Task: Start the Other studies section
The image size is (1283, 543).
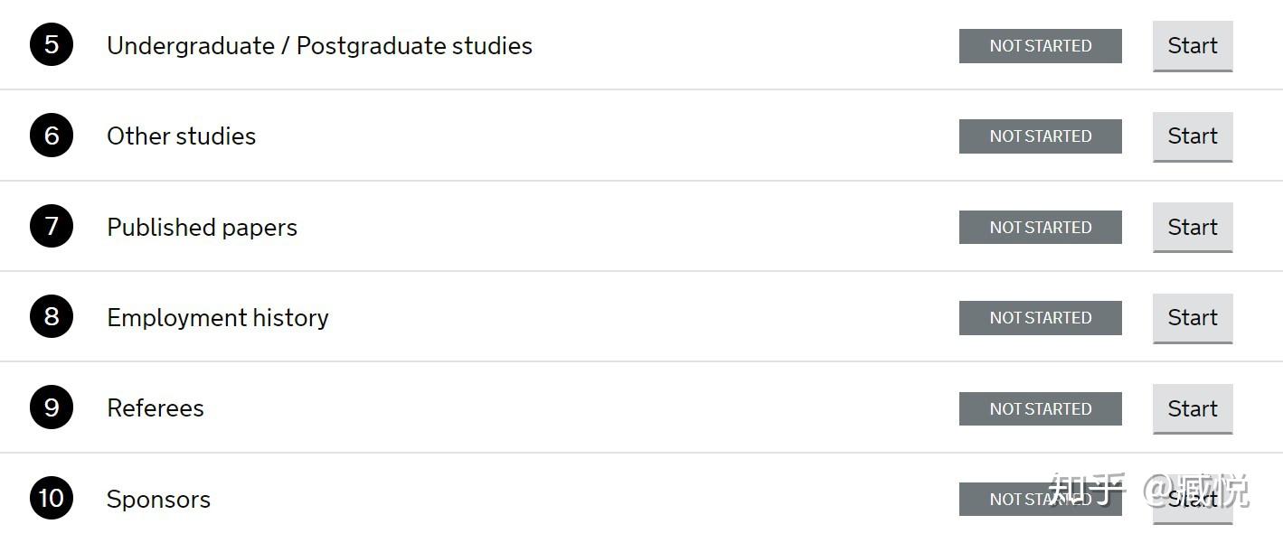Action: pos(1192,136)
